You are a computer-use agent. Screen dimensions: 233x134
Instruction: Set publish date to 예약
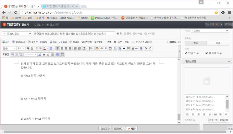click(218, 43)
